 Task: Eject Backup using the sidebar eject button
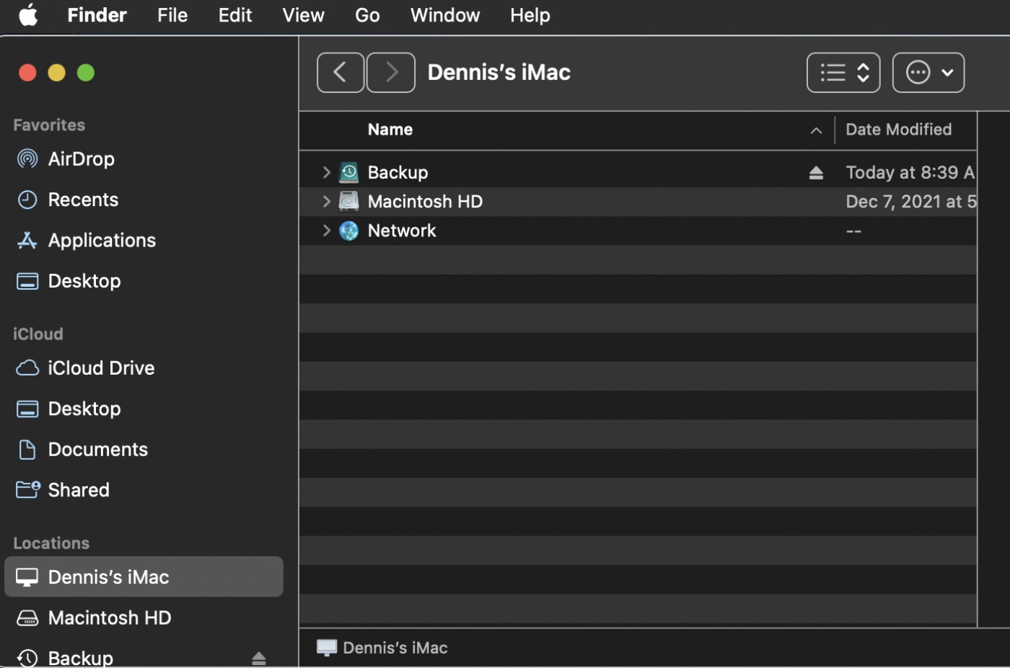259,658
